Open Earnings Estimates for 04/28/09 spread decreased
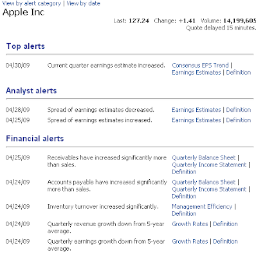 [x=196, y=110]
